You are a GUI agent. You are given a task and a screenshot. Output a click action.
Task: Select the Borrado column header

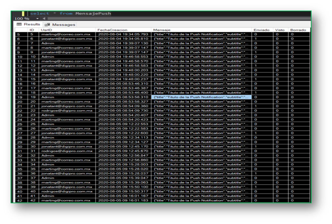[x=298, y=30]
